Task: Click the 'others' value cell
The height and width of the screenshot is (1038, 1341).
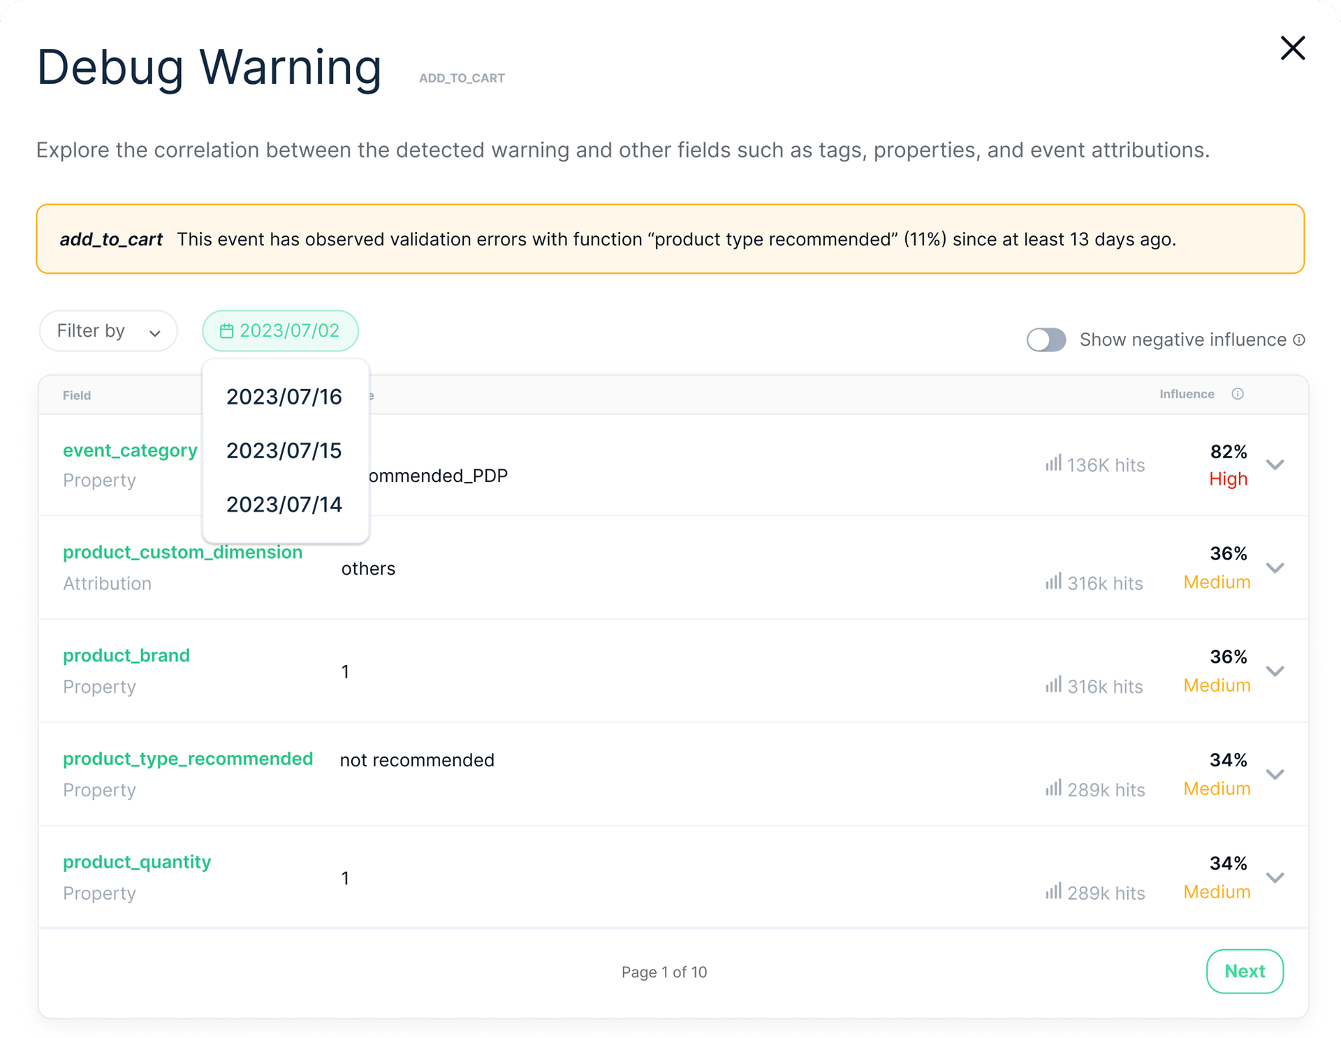Action: point(368,569)
